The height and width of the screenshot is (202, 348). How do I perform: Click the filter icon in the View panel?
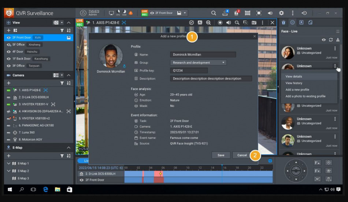[x=62, y=30]
